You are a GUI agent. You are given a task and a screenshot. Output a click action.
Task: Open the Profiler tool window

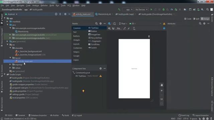(54, 115)
